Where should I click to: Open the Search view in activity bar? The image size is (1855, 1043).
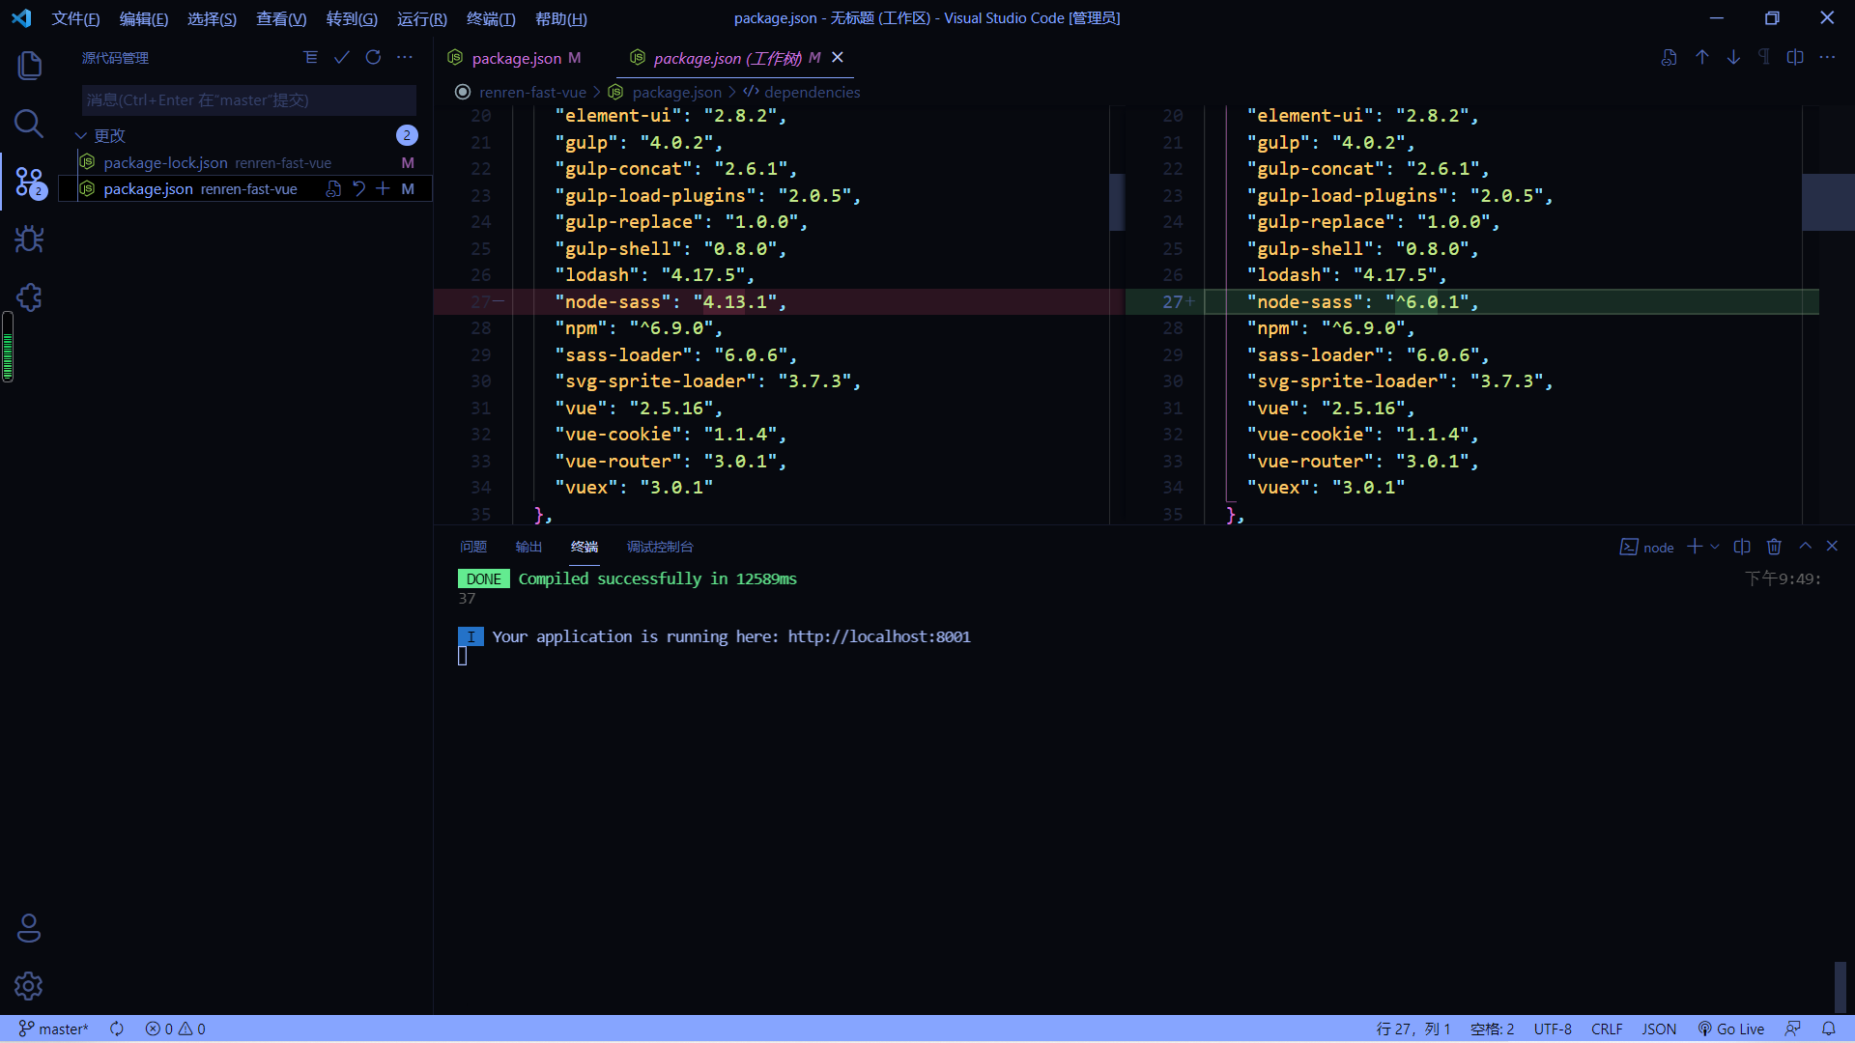click(x=29, y=123)
